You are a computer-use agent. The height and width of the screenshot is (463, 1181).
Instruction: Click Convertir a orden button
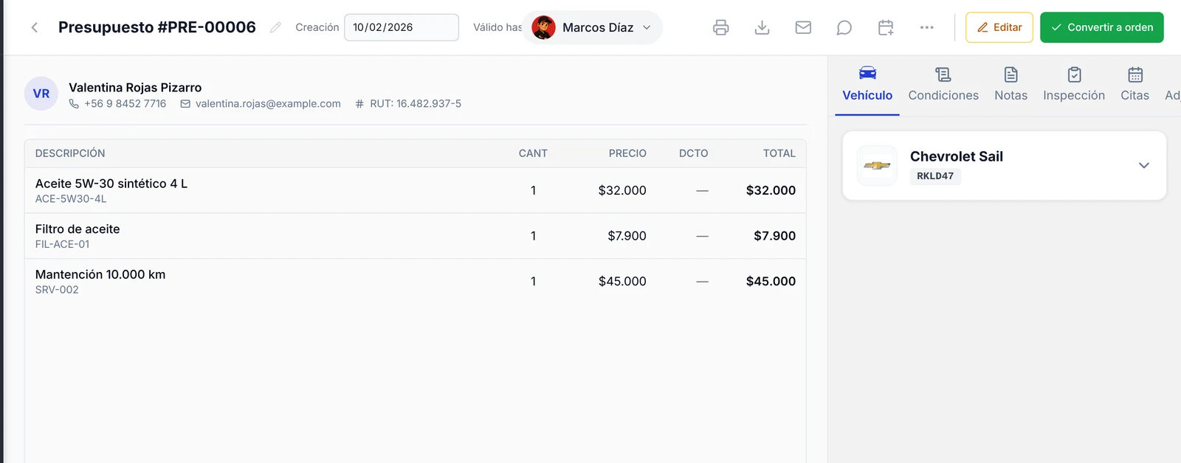[1102, 27]
